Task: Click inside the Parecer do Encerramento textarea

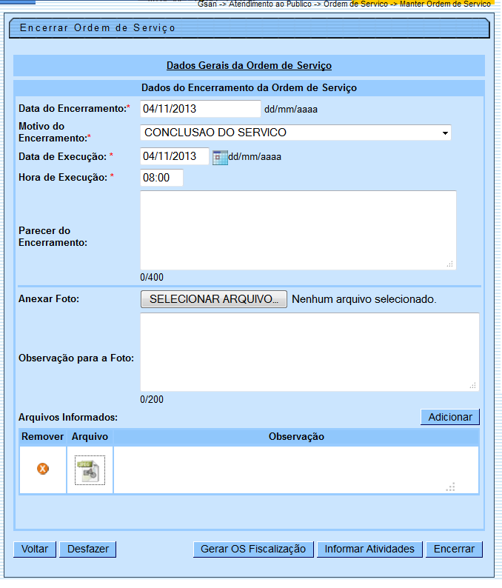Action: [x=298, y=230]
